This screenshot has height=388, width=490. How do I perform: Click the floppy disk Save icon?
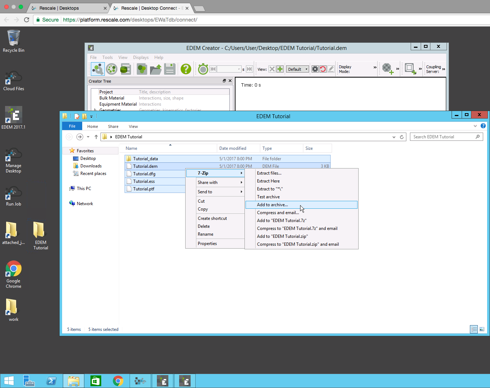click(x=170, y=69)
